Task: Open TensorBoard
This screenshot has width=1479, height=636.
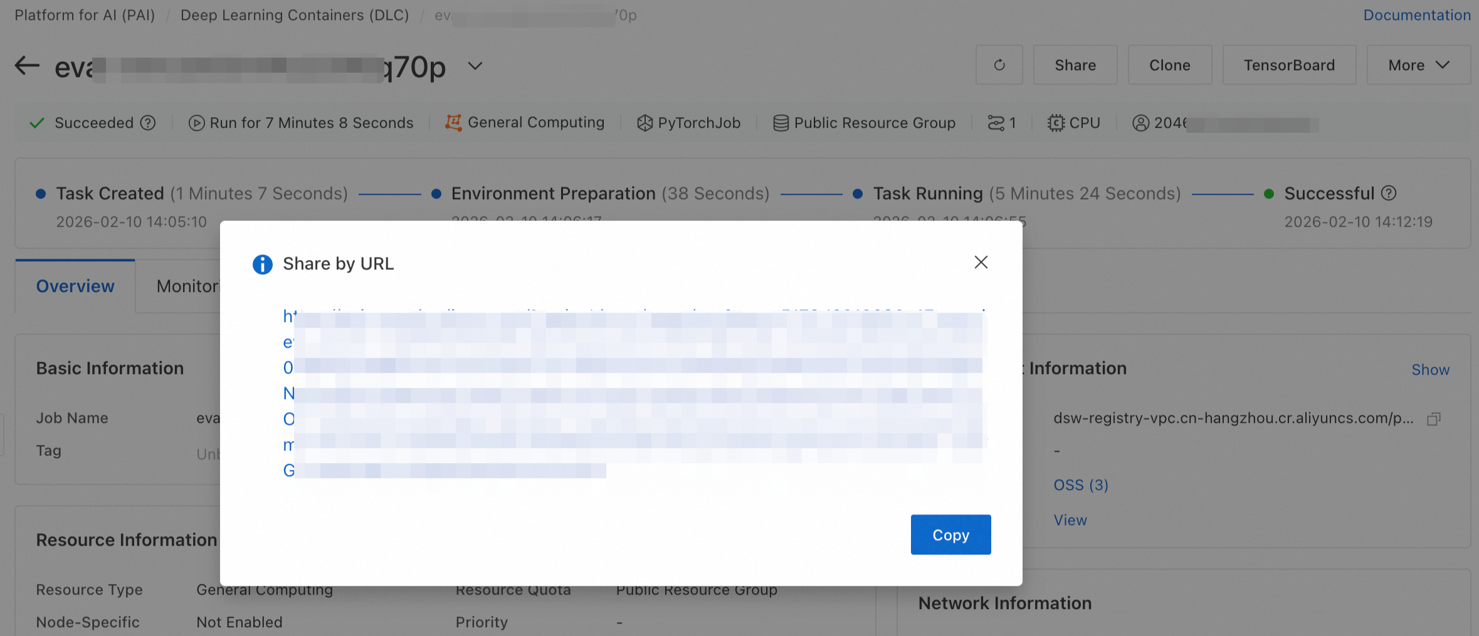Action: coord(1289,65)
